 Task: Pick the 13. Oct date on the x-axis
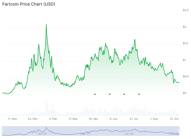pos(174,119)
